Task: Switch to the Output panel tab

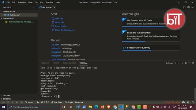Action: point(56,63)
